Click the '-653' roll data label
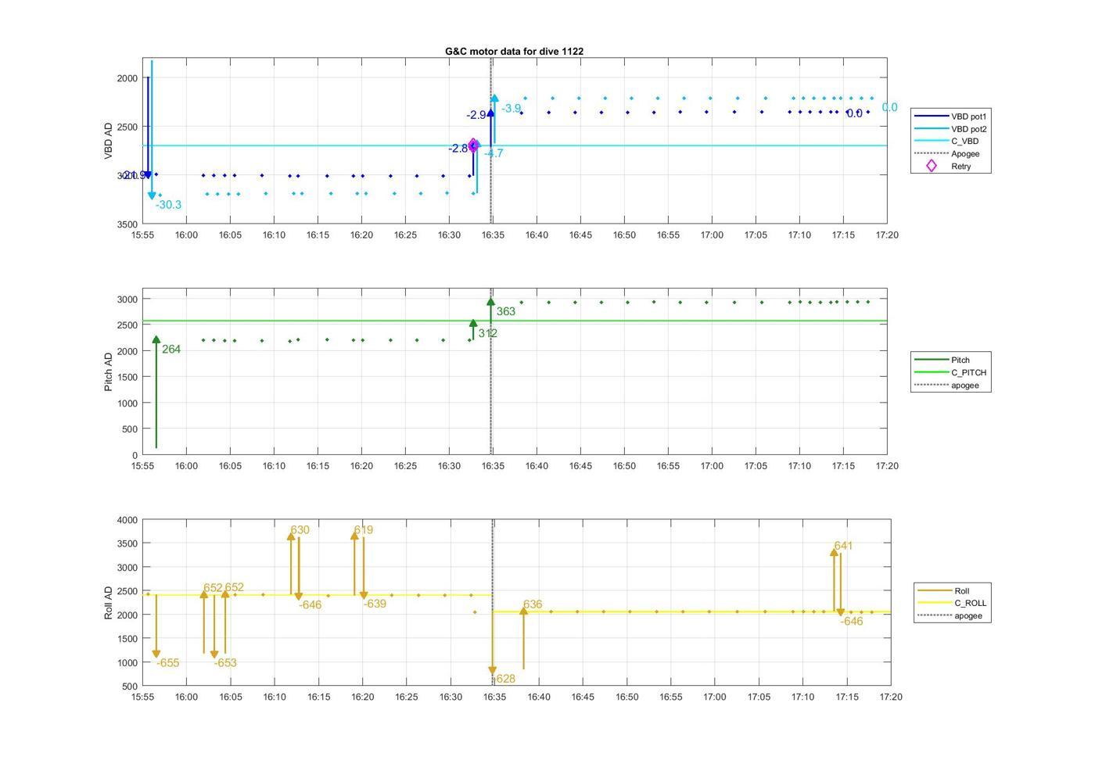1095x771 pixels. tap(225, 663)
